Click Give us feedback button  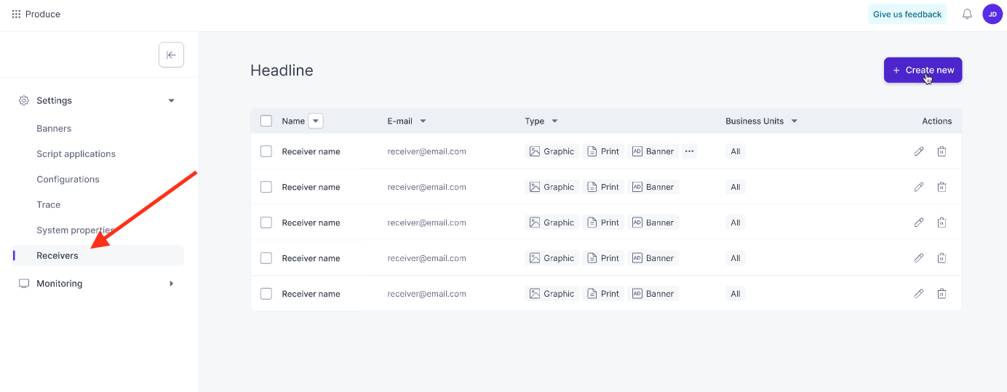pos(907,14)
